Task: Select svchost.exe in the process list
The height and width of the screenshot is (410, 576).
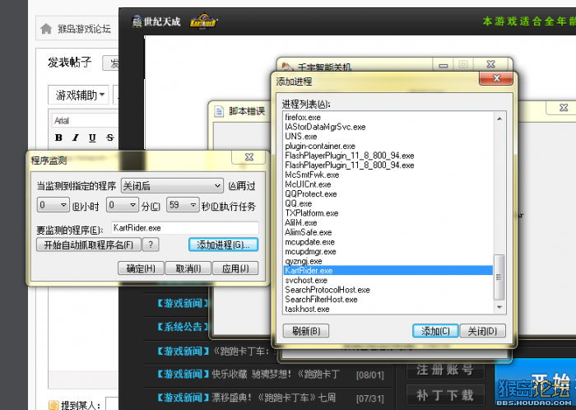Action: tap(388, 280)
